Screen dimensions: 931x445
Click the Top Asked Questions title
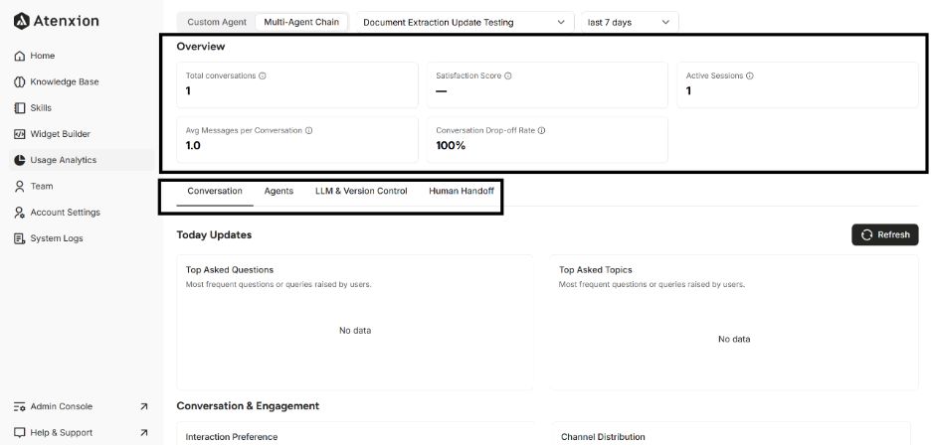[x=229, y=270]
